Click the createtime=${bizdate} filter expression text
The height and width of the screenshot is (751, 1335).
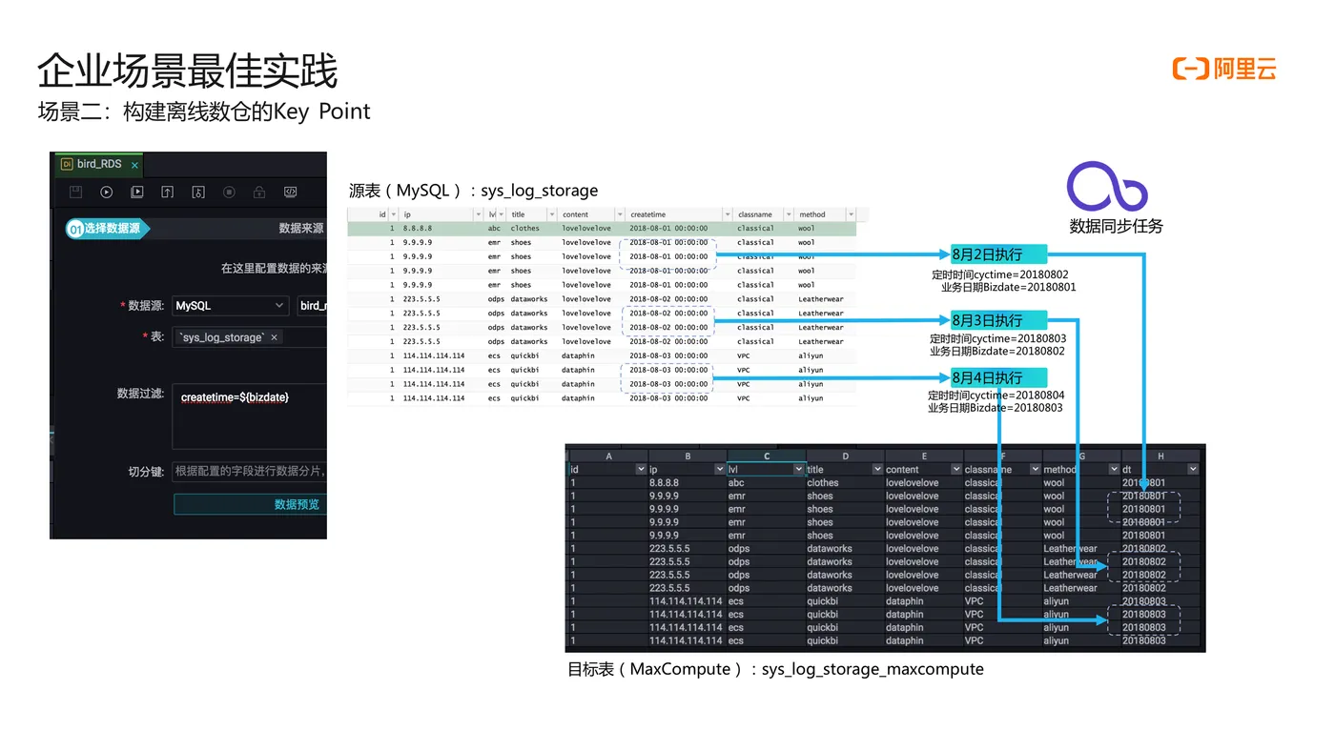click(x=235, y=396)
